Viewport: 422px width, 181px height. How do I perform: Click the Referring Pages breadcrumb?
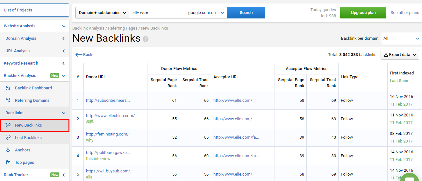tap(123, 28)
